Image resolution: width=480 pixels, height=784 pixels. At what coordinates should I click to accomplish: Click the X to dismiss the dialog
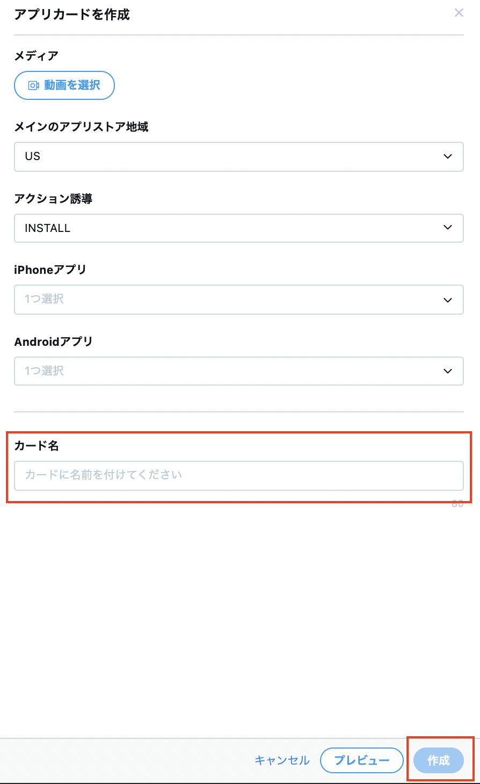tap(459, 13)
